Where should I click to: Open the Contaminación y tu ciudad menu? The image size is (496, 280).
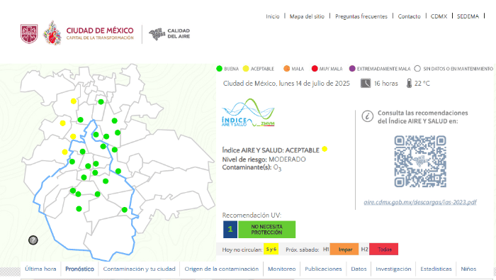pyautogui.click(x=139, y=269)
